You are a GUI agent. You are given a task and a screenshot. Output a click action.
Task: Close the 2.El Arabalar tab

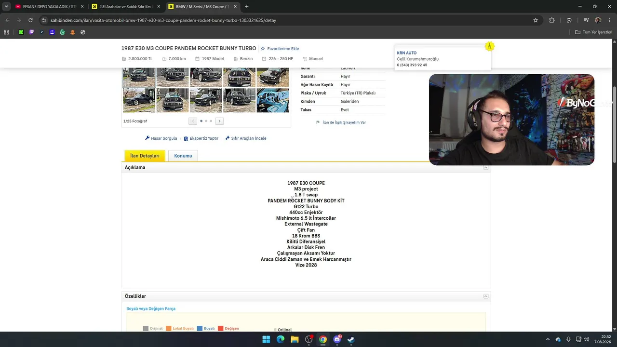point(159,7)
